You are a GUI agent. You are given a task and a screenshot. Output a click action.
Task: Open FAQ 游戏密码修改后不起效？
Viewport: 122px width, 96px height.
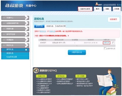[85, 84]
